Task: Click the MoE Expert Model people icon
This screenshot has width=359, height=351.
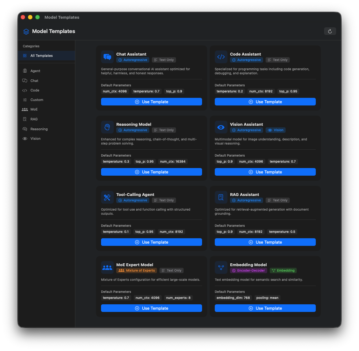Action: (107, 268)
